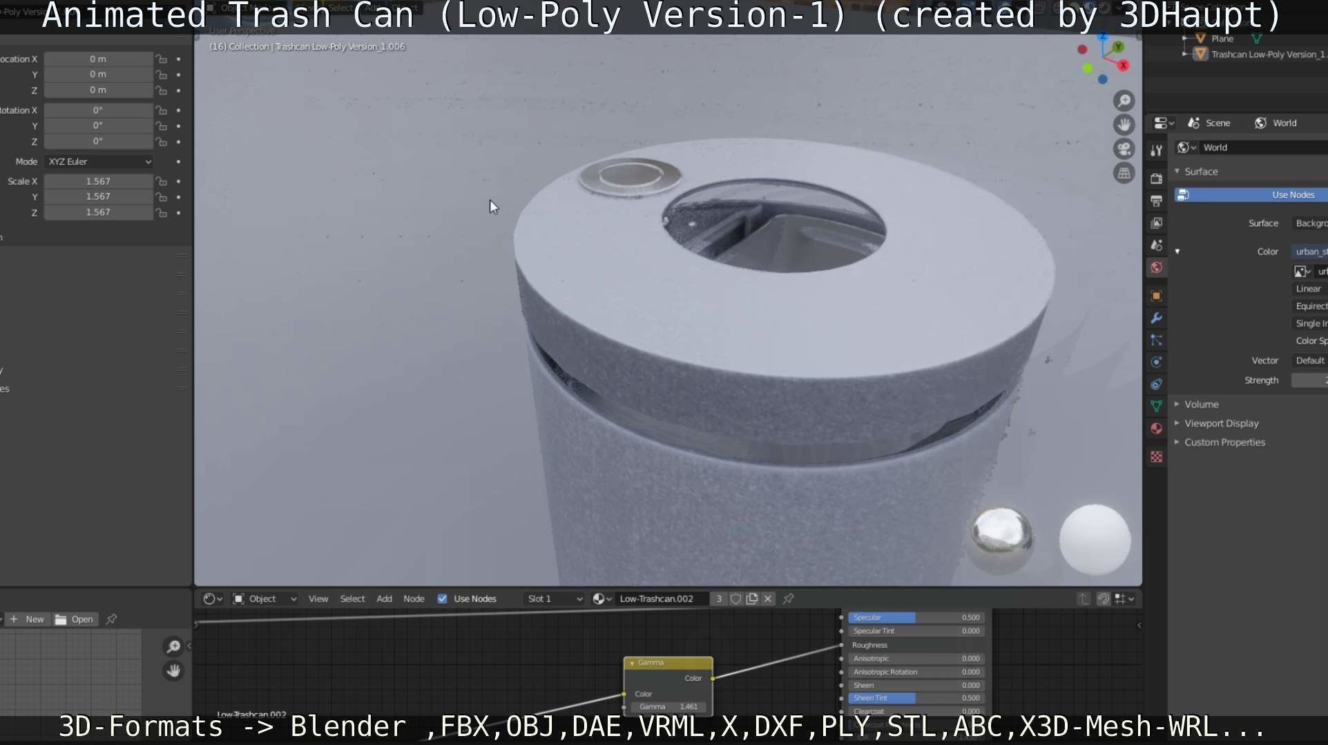Screen dimensions: 1328x745
Task: Open the Object Constraints properties tab
Action: click(1157, 384)
